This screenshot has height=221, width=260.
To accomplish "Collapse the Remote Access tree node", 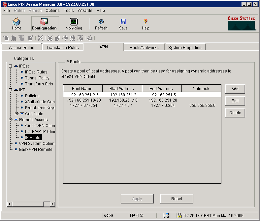I will (11, 120).
